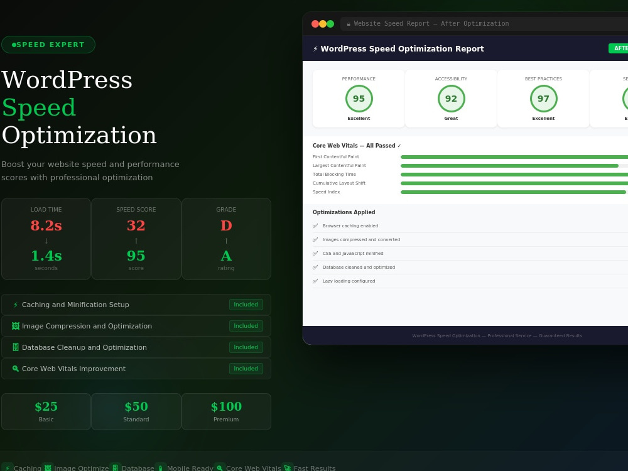
Task: Click the Core Web Vitals icon in bottom strip
Action: tap(219, 468)
